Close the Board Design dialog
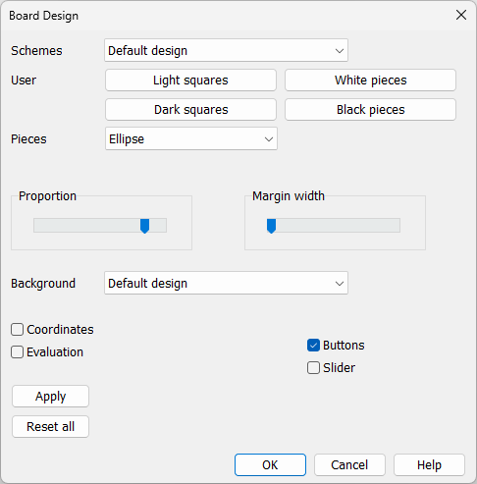477x484 pixels. [461, 15]
